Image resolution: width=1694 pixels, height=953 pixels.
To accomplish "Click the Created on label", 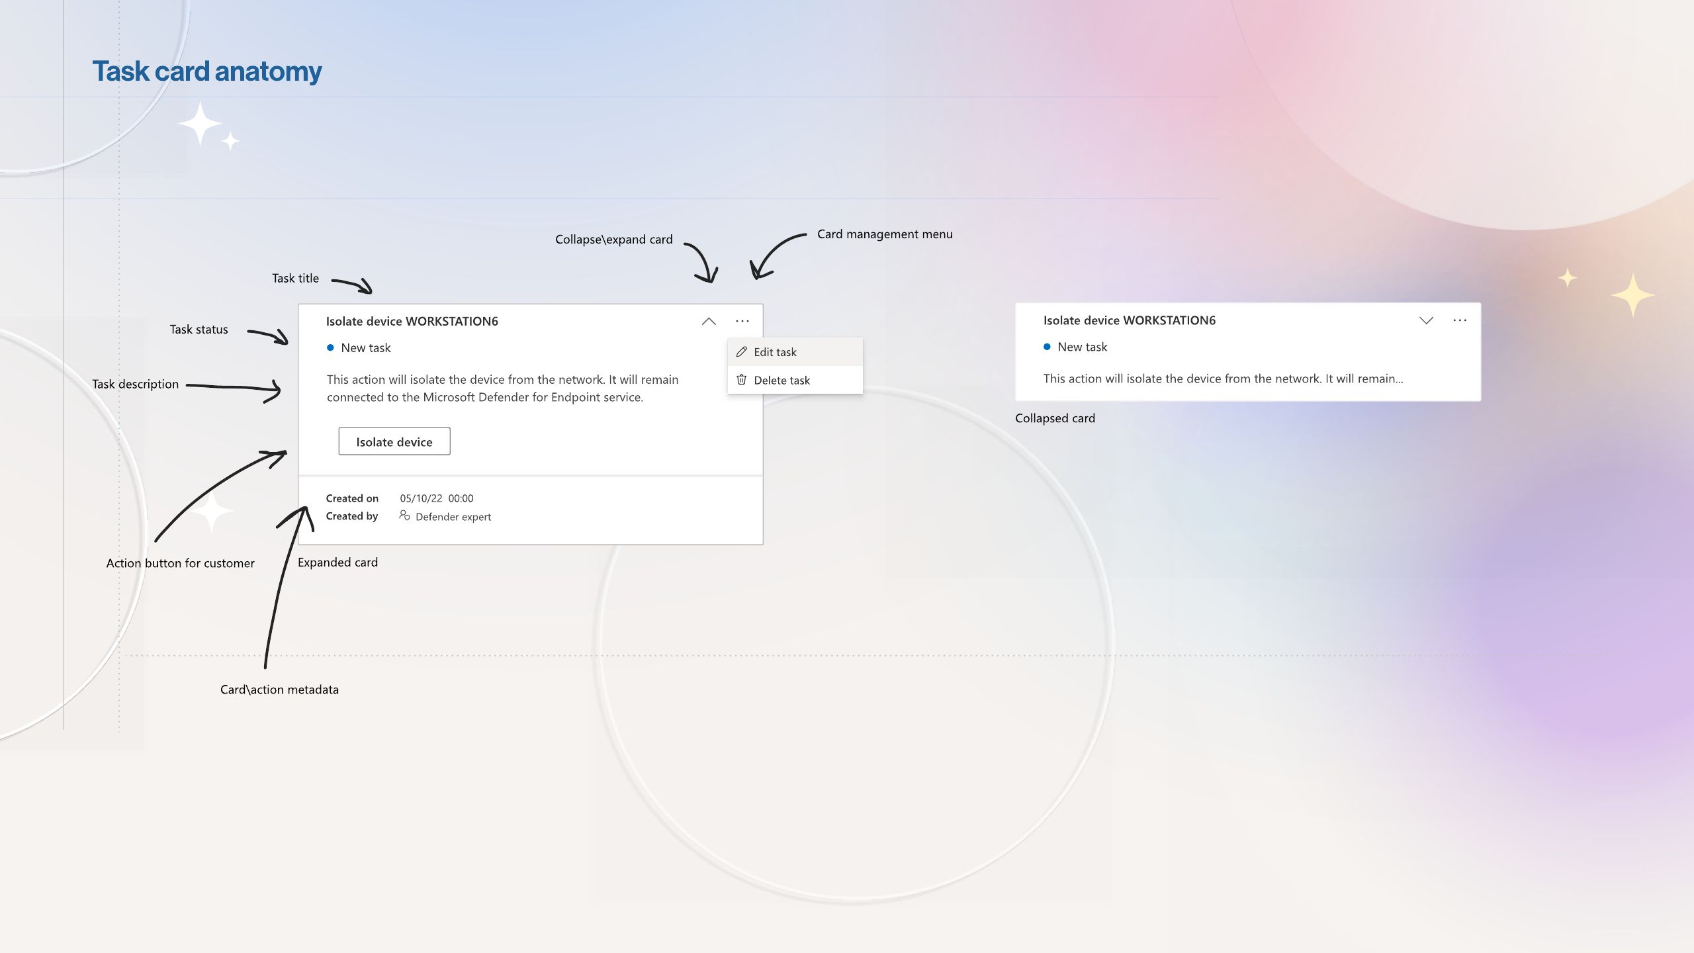I will (x=352, y=498).
